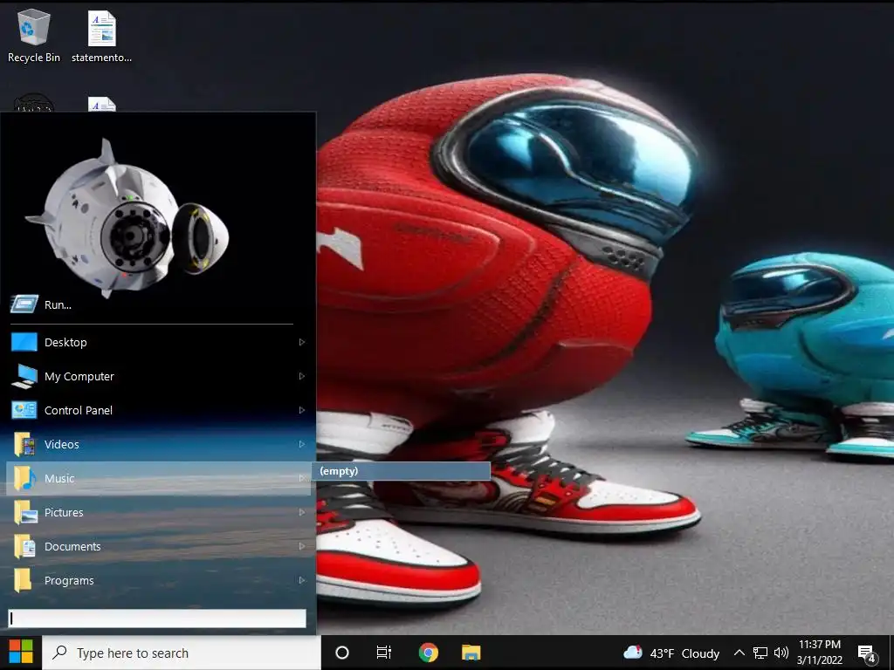Open the statemento document icon on desktop
This screenshot has width=894, height=670.
[101, 35]
